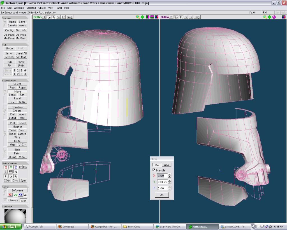Click right viewport purple rotate icon
This screenshot has height=230, width=287.
pos(274,17)
